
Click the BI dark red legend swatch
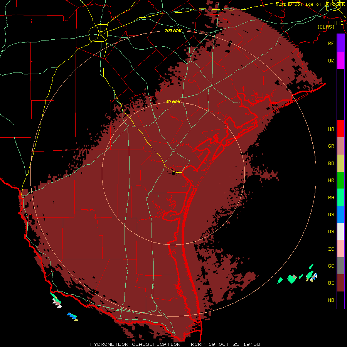pyautogui.click(x=340, y=283)
